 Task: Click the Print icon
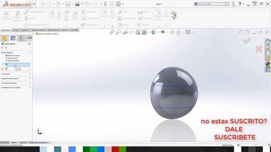[x=77, y=4]
